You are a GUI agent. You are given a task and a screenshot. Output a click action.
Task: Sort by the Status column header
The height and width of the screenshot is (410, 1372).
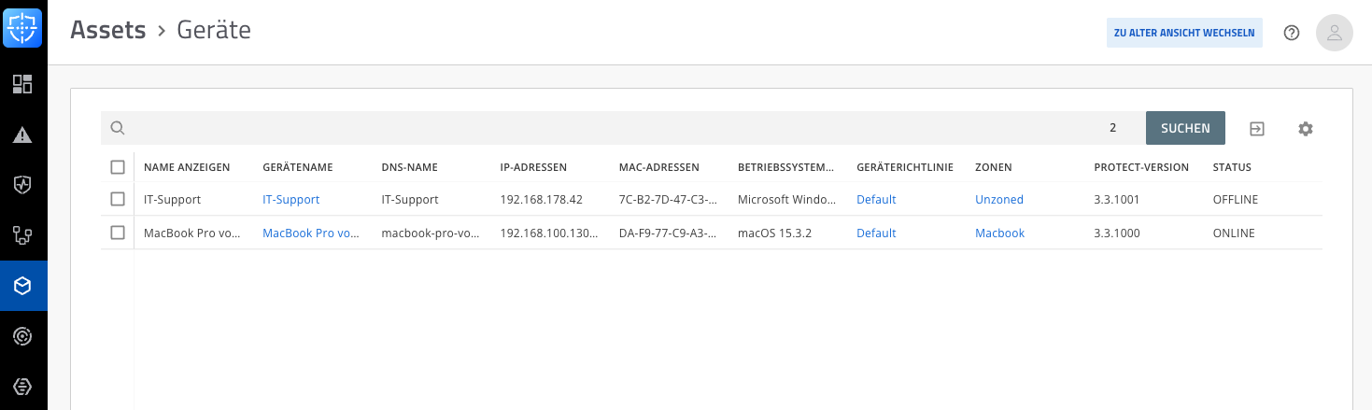pyautogui.click(x=1232, y=167)
